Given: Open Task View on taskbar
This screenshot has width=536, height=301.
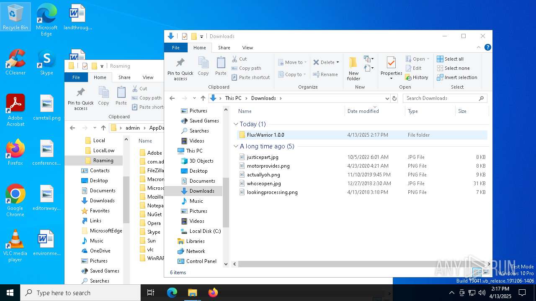Looking at the screenshot, I should [151, 293].
